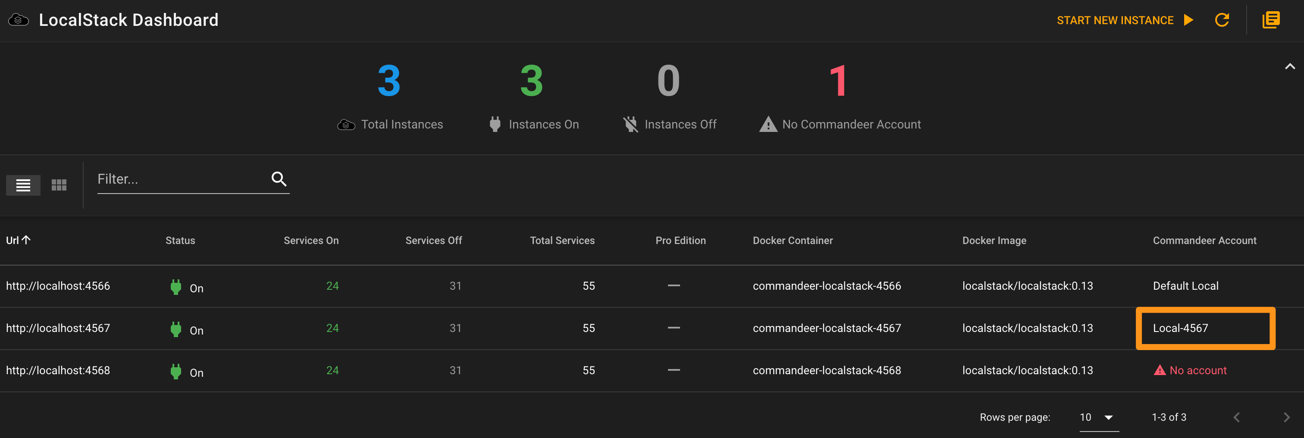
Task: Click commandeer-localstack-4566 container name
Action: point(827,286)
